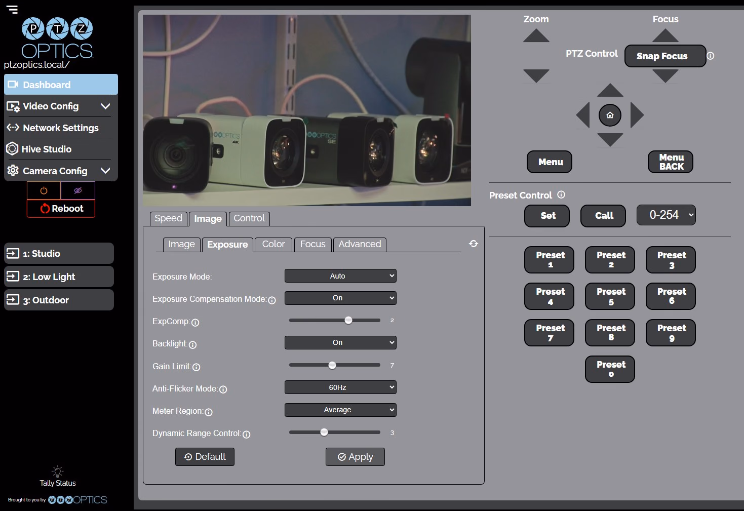744x511 pixels.
Task: Click the PTZ home position button
Action: (x=610, y=115)
